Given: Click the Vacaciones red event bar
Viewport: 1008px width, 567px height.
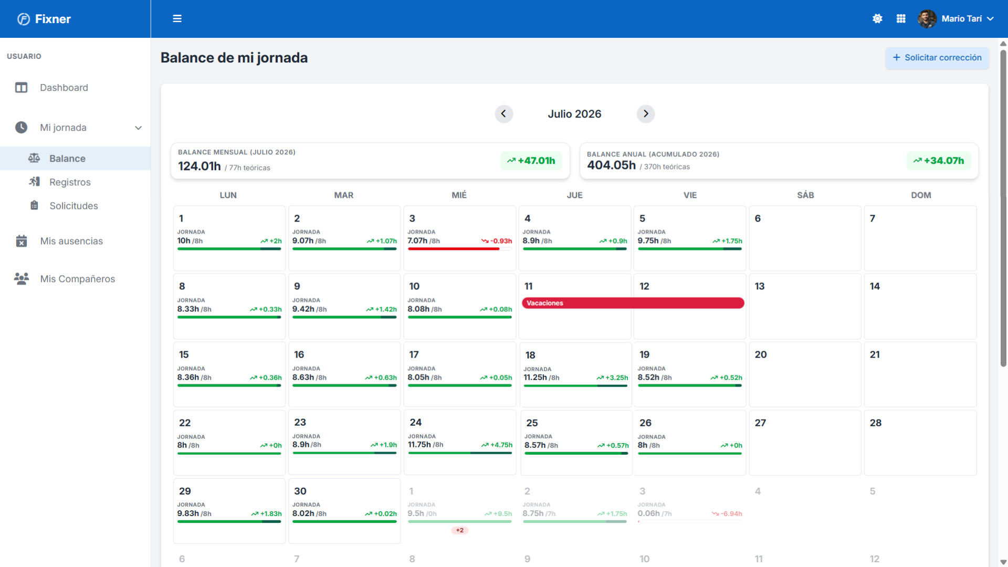Looking at the screenshot, I should [x=633, y=303].
